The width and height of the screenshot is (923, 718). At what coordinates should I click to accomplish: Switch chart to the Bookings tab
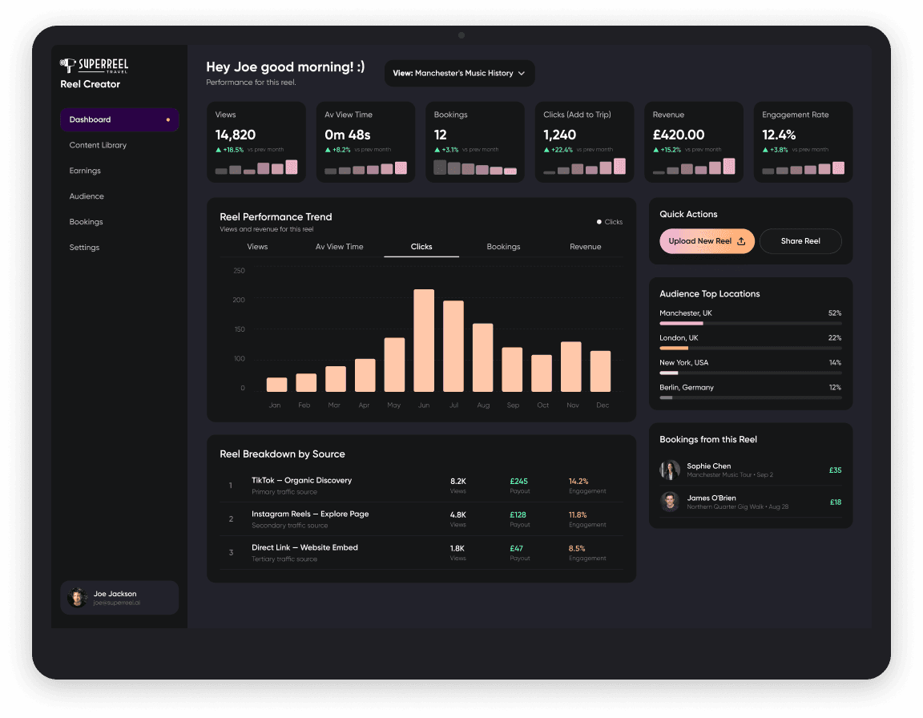(x=503, y=247)
